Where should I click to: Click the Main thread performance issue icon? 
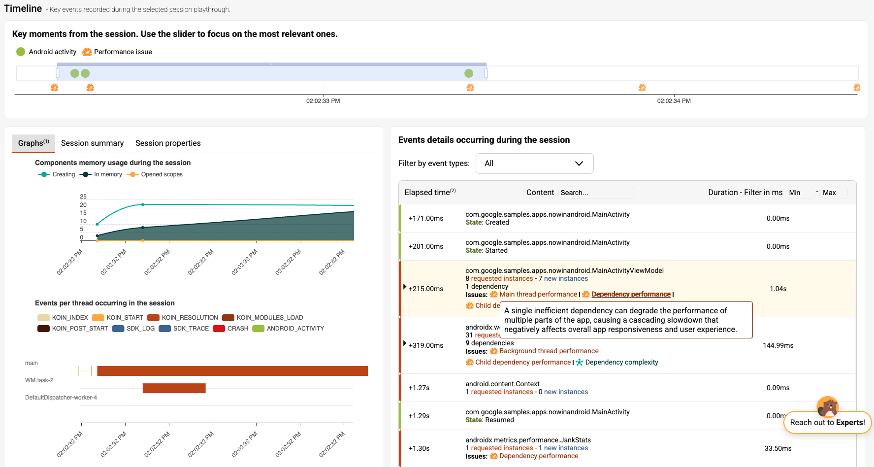point(493,295)
